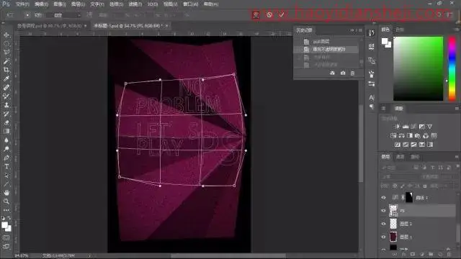Create new snapshot in History panel
The image size is (461, 259).
[x=343, y=73]
